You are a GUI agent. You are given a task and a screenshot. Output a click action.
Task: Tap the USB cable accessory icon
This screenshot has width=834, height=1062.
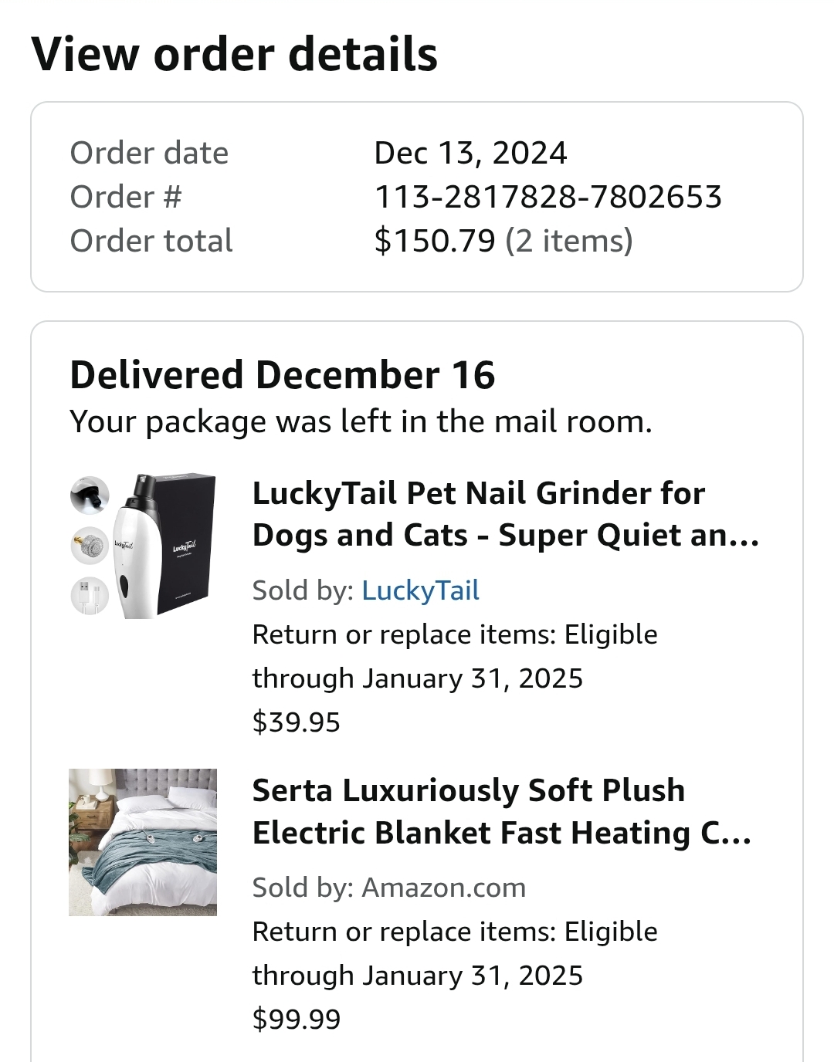[90, 597]
